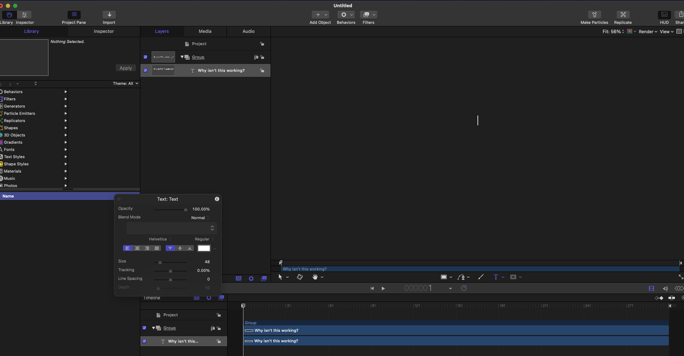The width and height of the screenshot is (684, 356).
Task: Select the Text tool in canvas toolbar
Action: tap(496, 277)
